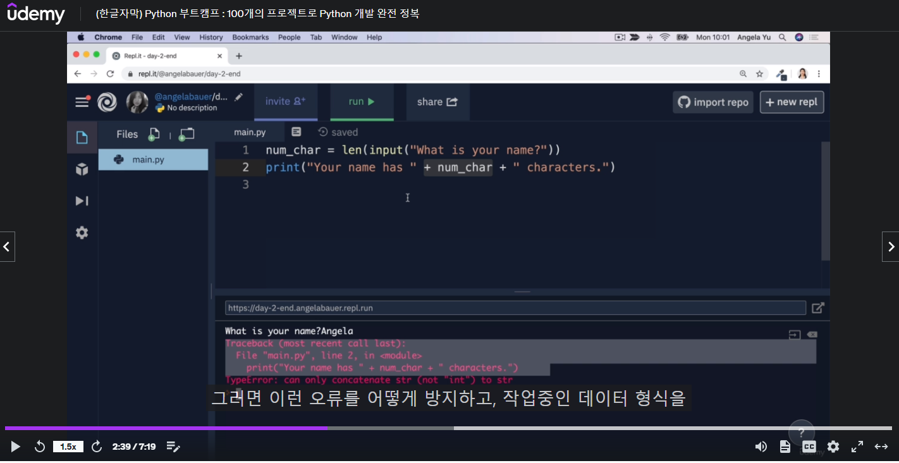This screenshot has width=899, height=463.
Task: Open the Debugger sidebar icon
Action: (82, 201)
